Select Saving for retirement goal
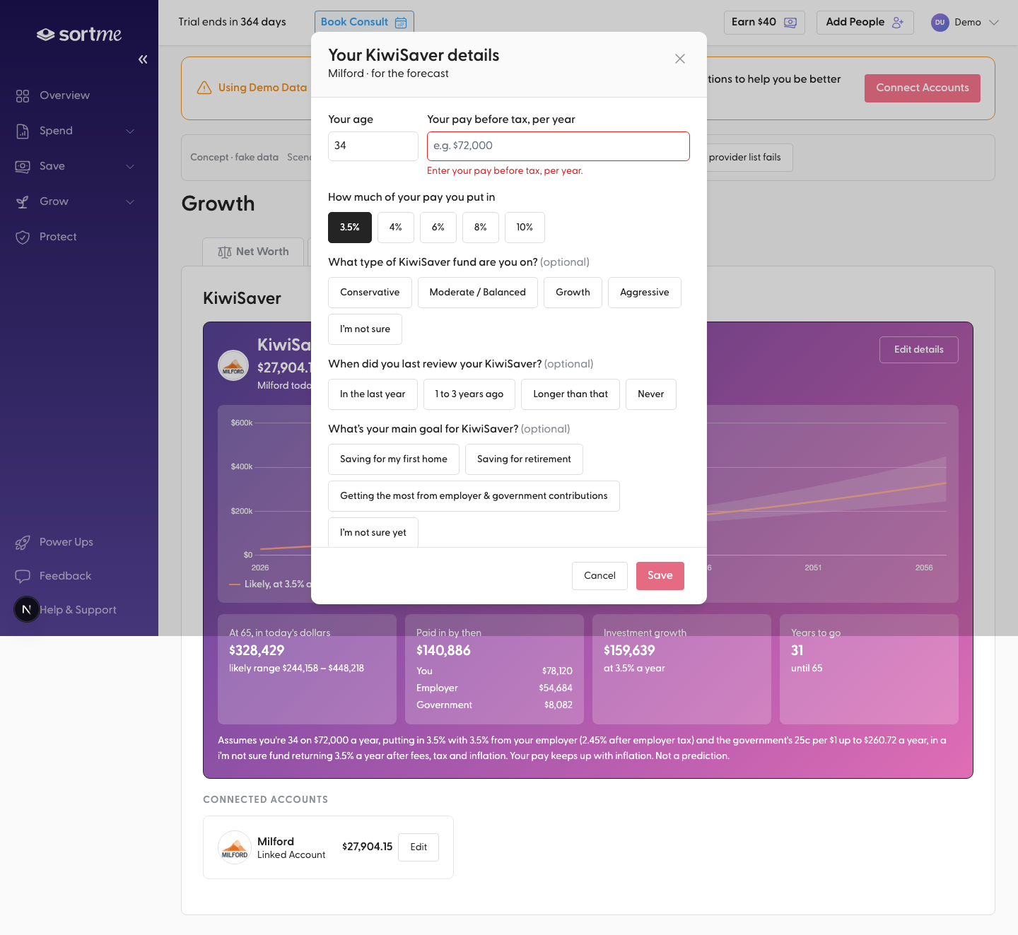 click(x=524, y=459)
